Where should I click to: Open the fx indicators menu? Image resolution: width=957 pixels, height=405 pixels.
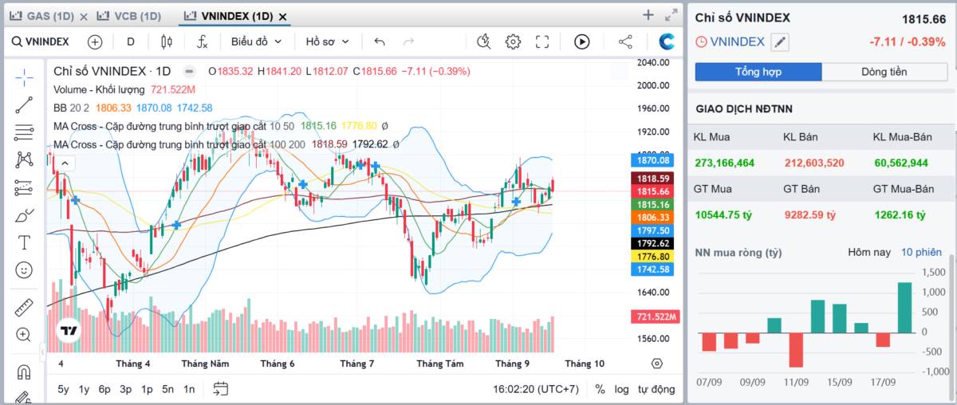pyautogui.click(x=203, y=41)
